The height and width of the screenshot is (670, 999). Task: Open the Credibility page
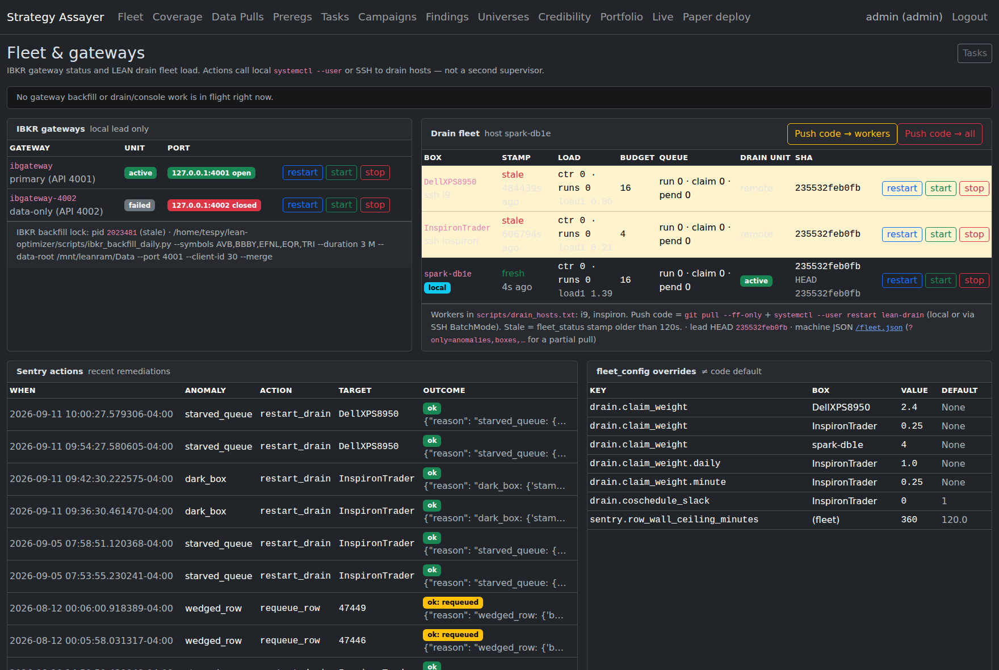coord(564,17)
